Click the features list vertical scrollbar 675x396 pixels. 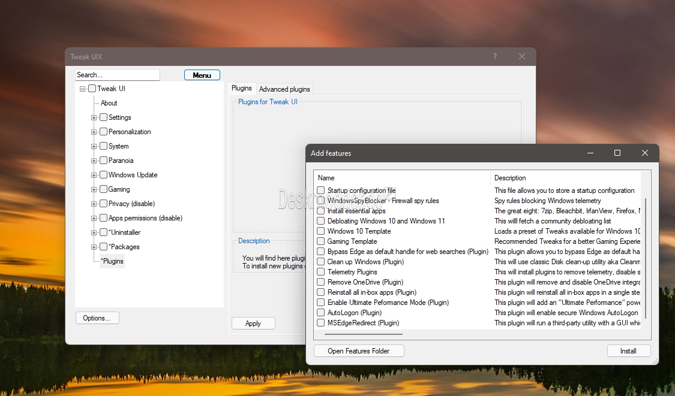pyautogui.click(x=646, y=259)
